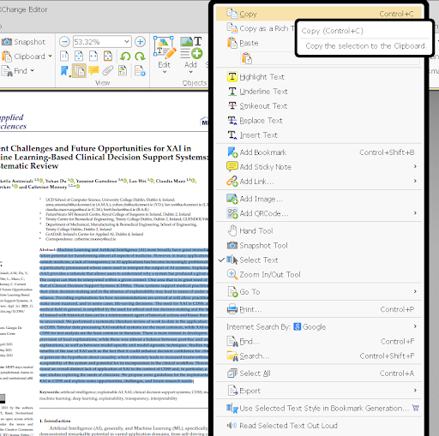This screenshot has width=439, height=436.
Task: Expand the Add QRCode submenu
Action: (319, 213)
